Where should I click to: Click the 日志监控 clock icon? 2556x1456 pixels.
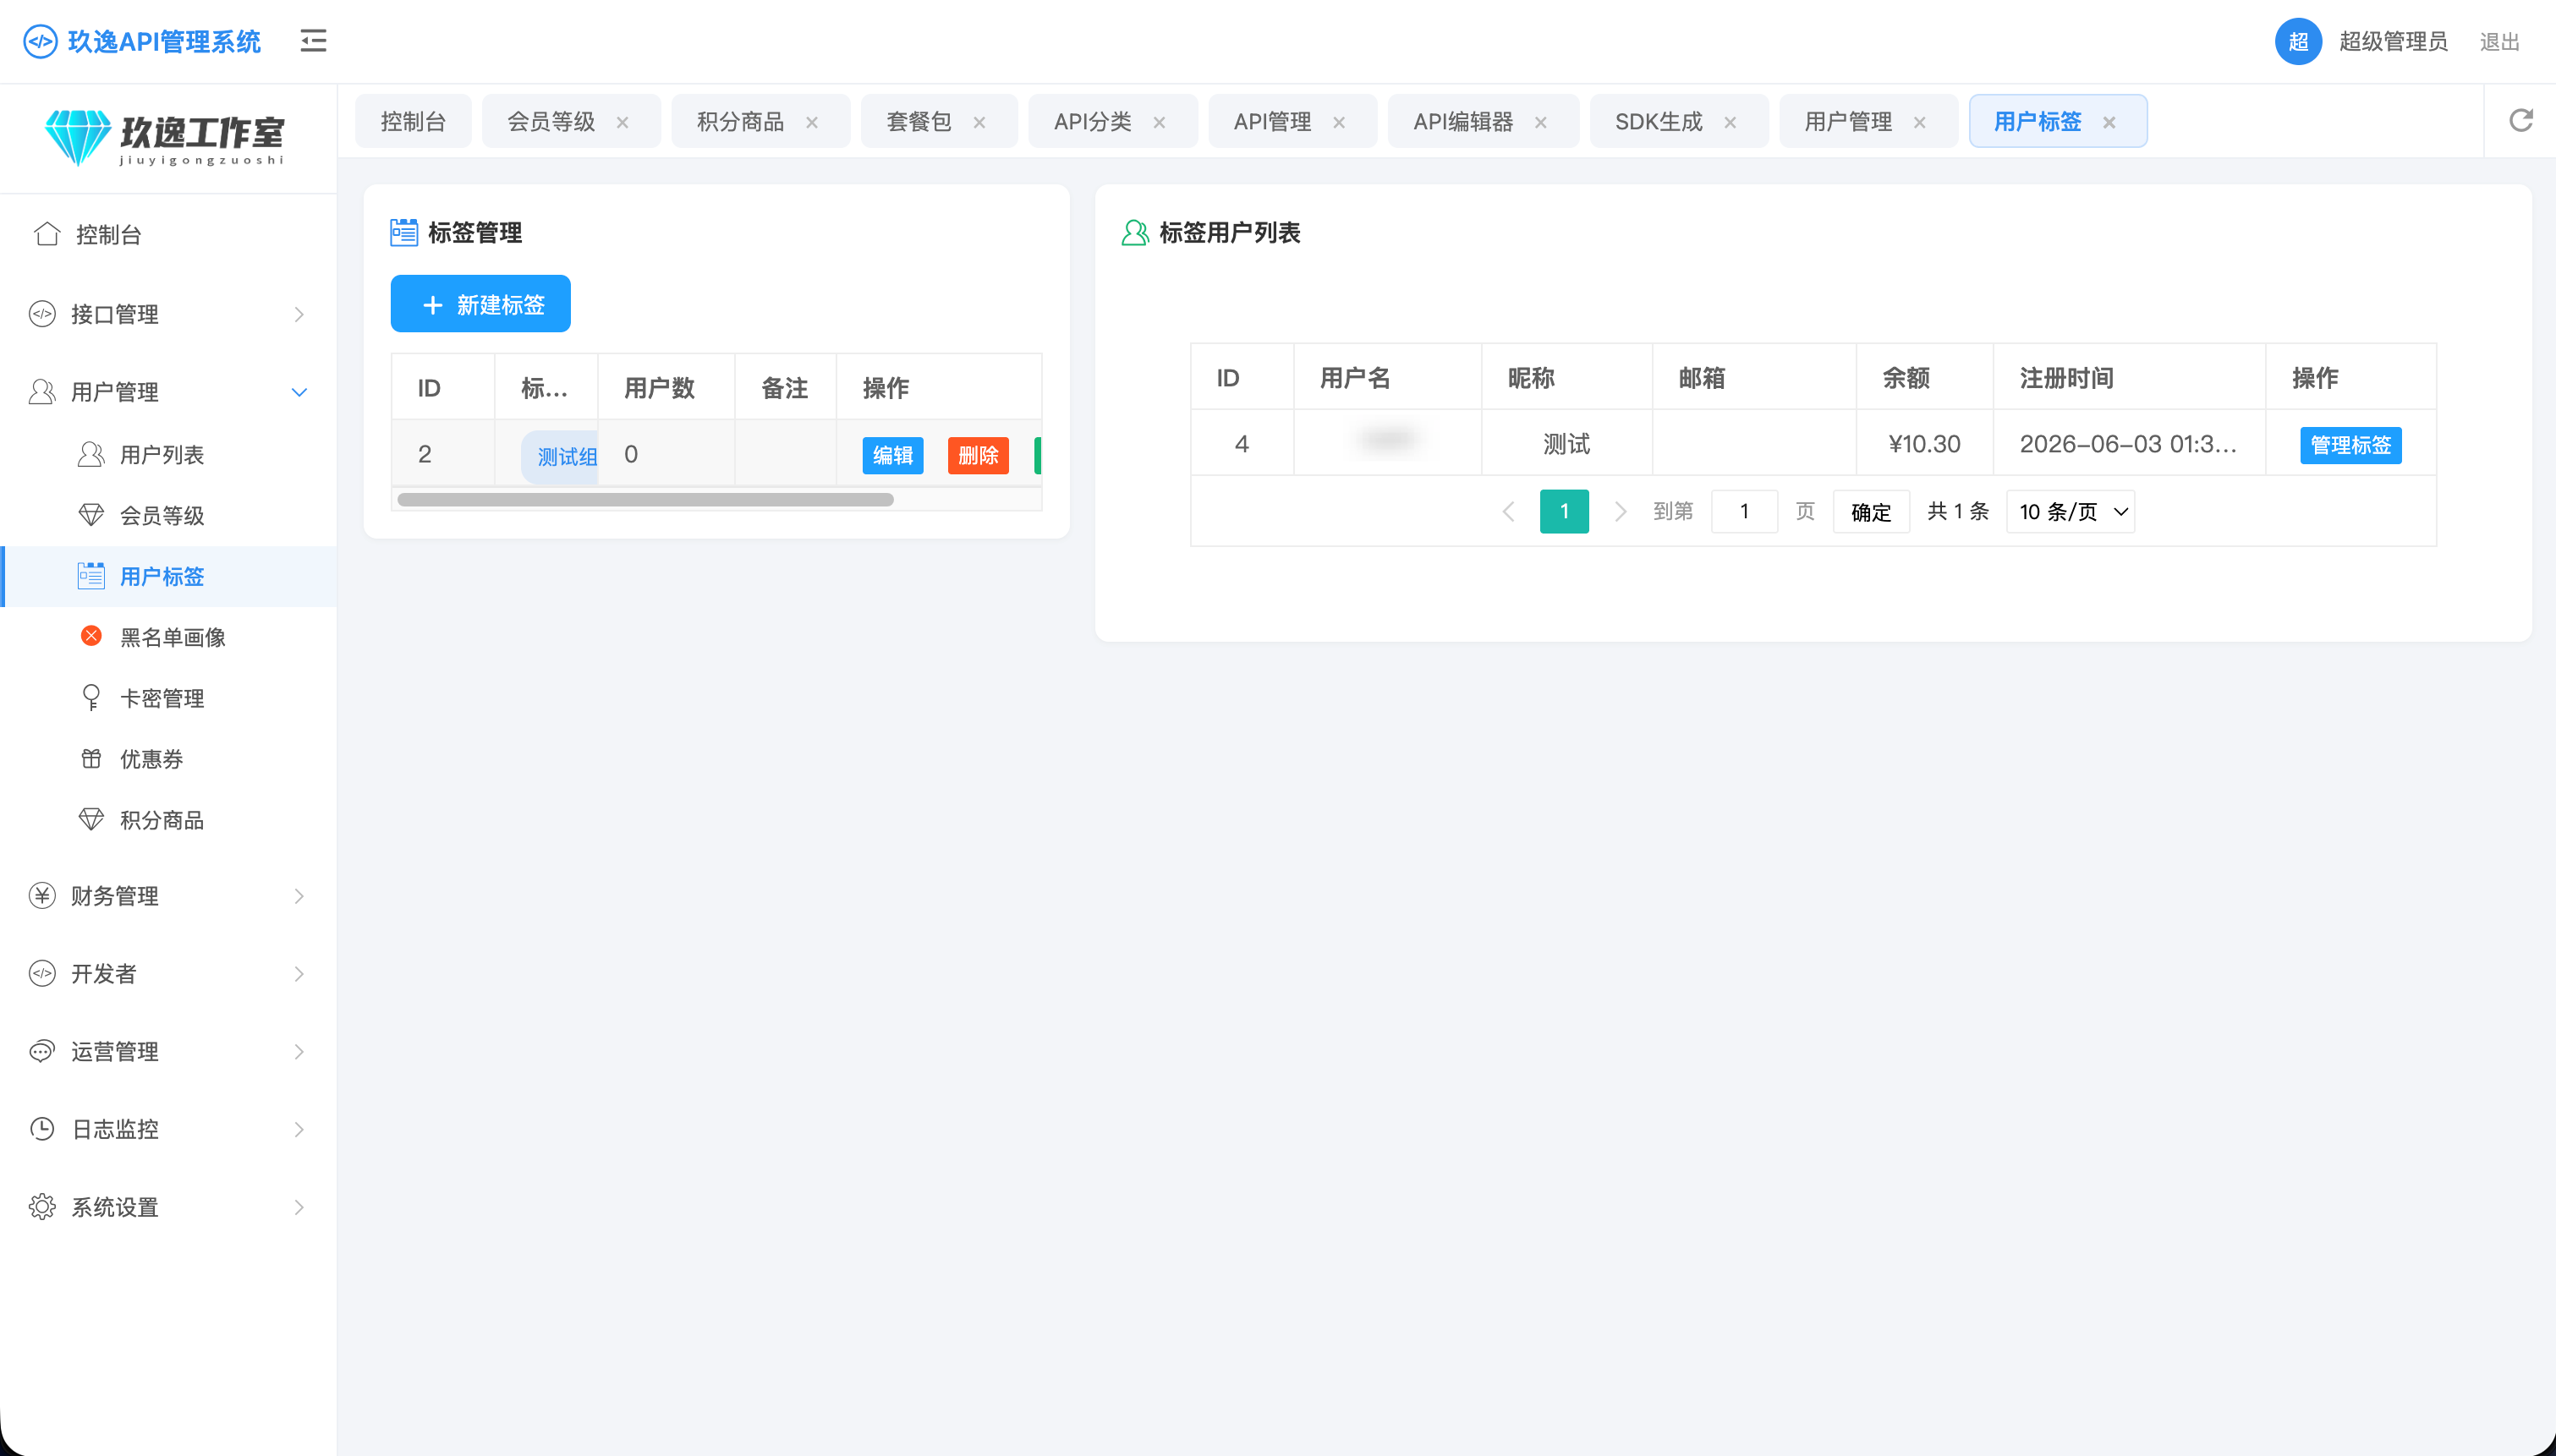pos(42,1129)
